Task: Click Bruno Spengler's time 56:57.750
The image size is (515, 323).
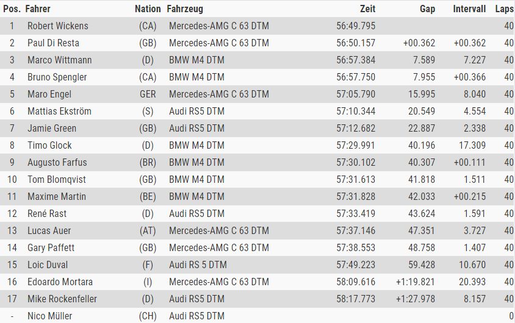Action: point(356,77)
